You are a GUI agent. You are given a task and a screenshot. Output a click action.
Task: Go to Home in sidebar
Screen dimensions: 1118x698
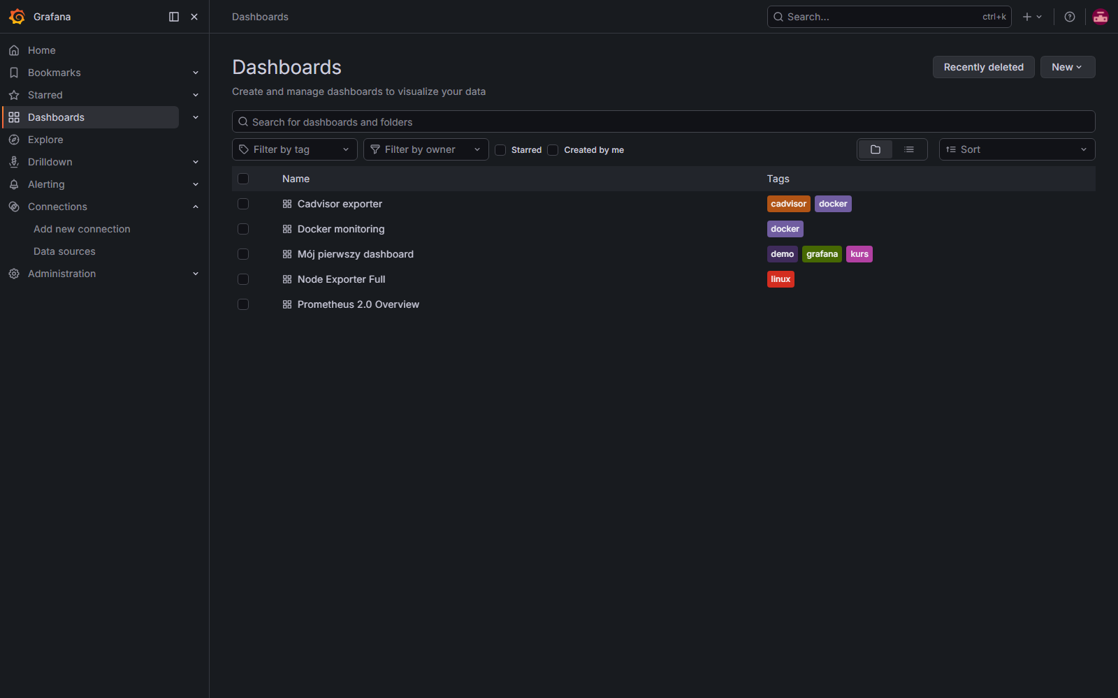point(42,50)
